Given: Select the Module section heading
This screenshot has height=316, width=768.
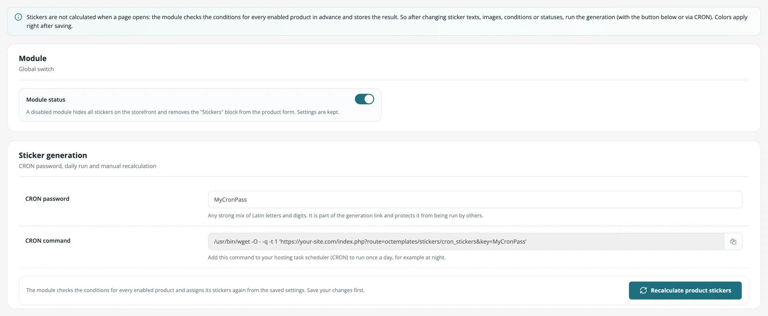Looking at the screenshot, I should 33,59.
